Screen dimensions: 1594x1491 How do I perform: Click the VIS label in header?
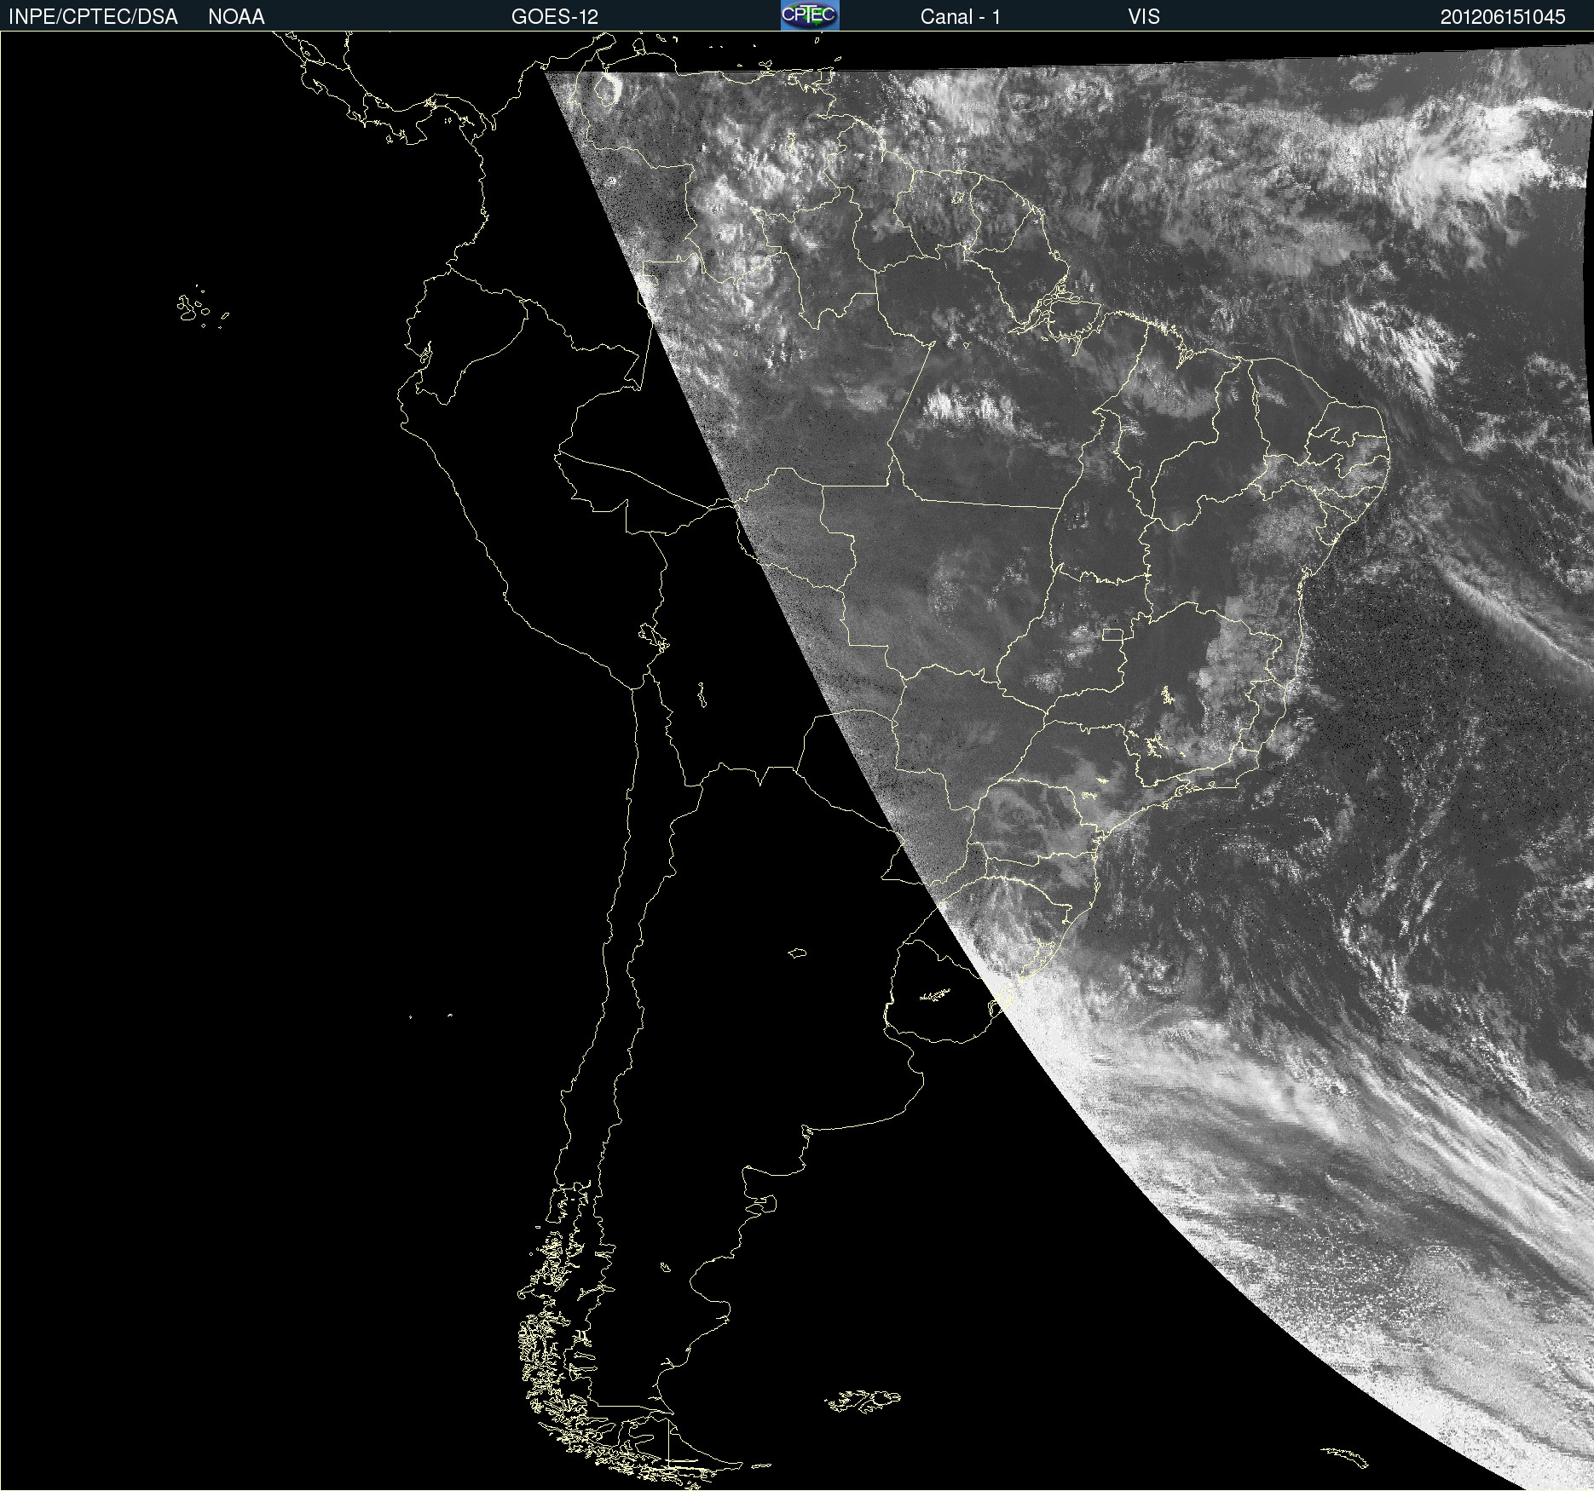(x=1144, y=17)
